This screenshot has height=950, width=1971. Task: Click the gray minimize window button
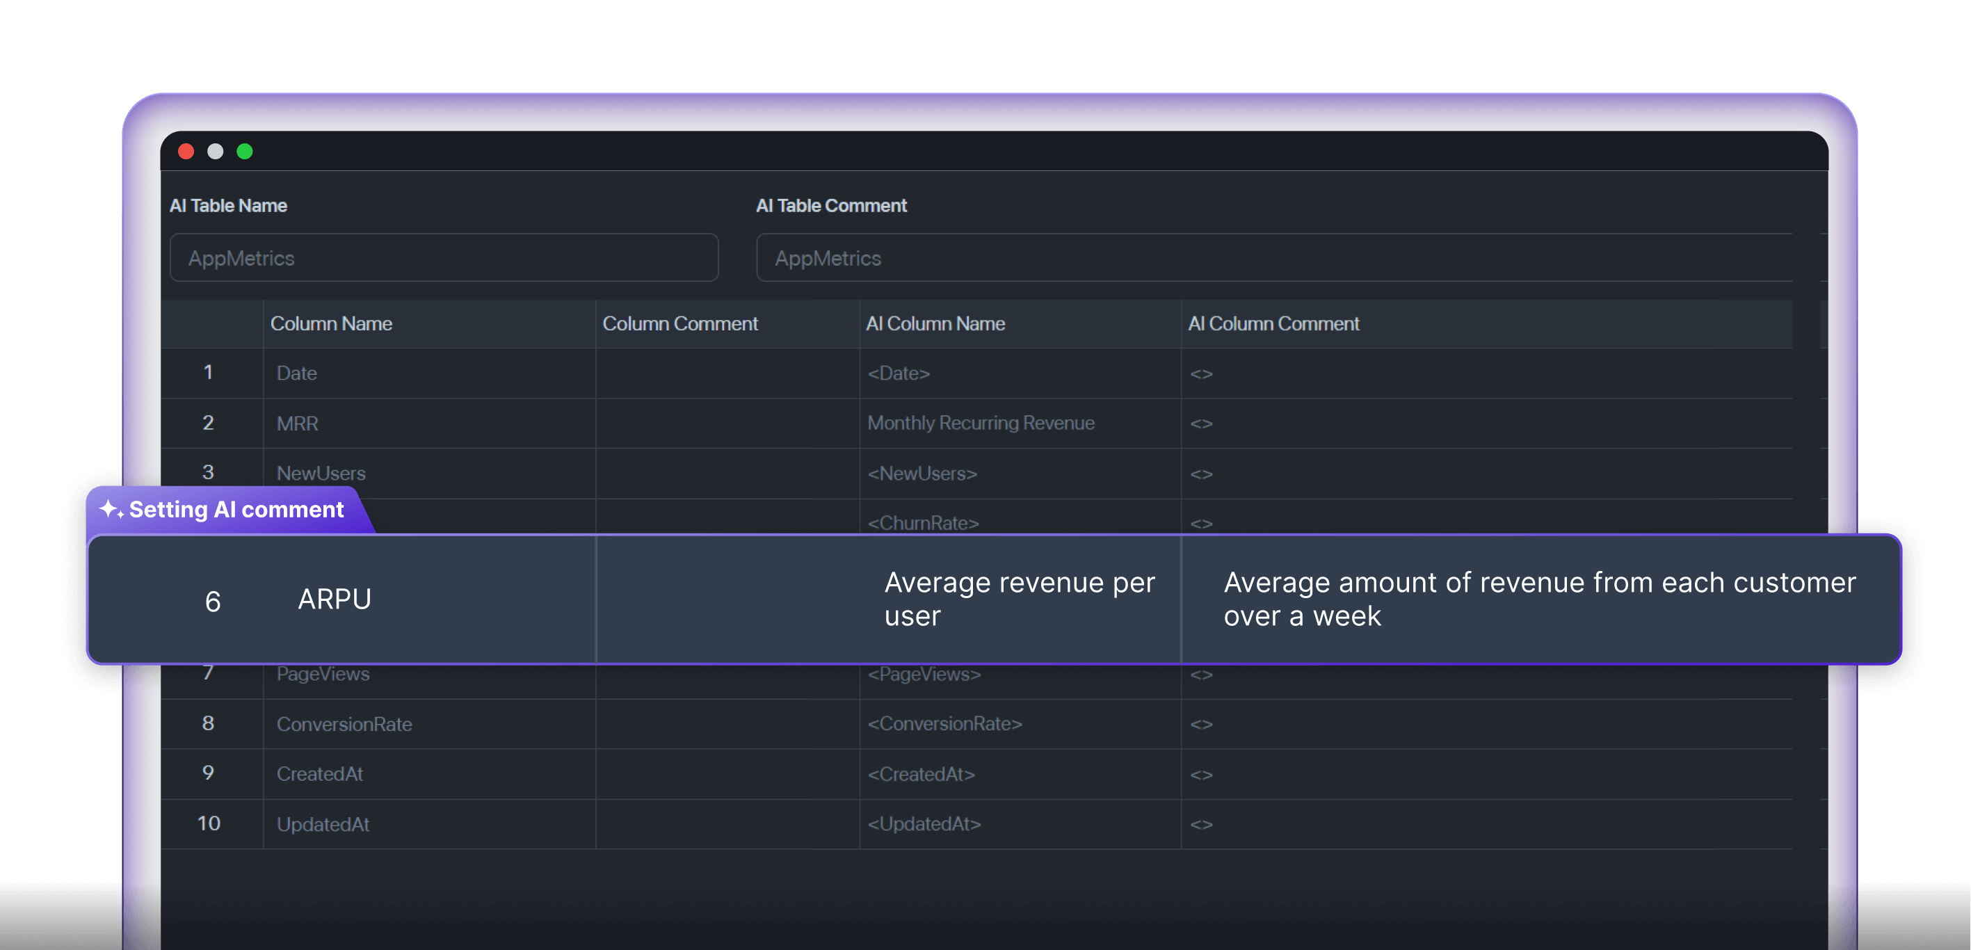(x=216, y=152)
